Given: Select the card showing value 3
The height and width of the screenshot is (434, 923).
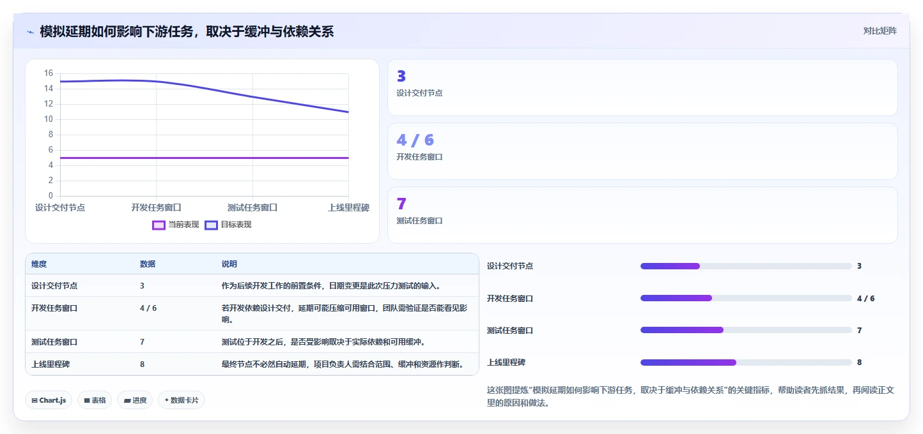Looking at the screenshot, I should [x=642, y=87].
